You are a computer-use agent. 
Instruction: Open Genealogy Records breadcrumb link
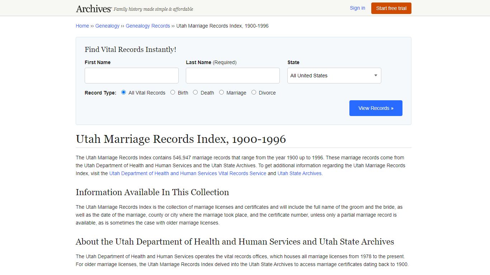point(148,26)
